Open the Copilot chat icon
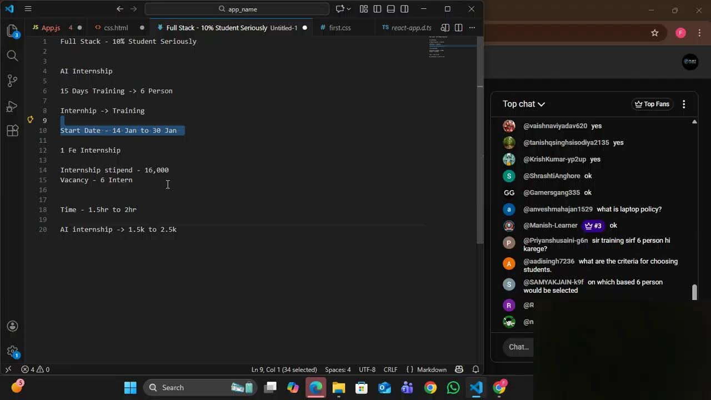Viewport: 711px width, 400px height. 340,9
